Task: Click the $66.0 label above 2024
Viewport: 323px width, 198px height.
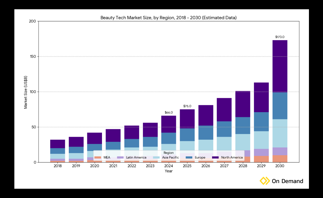Action: pyautogui.click(x=169, y=112)
